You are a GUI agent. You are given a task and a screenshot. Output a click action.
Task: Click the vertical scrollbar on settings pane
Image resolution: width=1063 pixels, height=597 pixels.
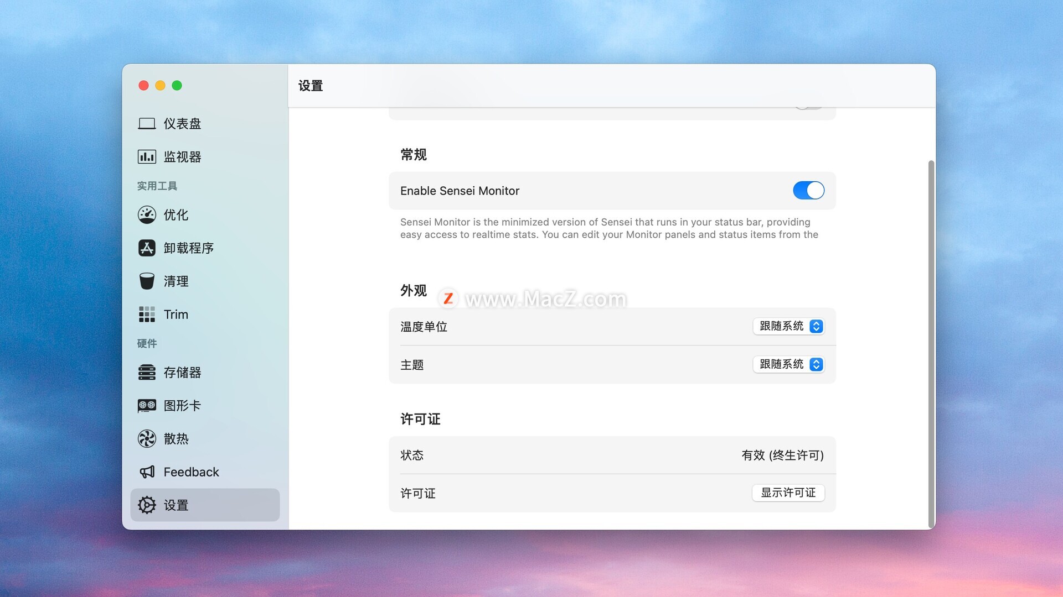pyautogui.click(x=931, y=344)
